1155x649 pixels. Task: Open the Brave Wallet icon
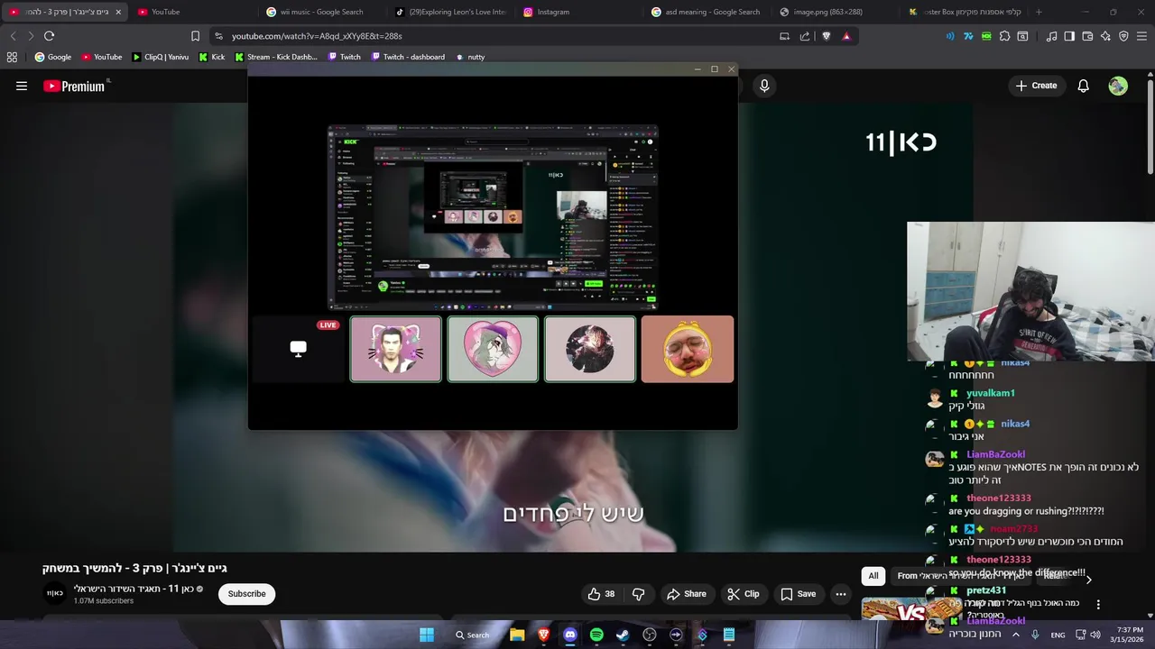click(x=1087, y=36)
